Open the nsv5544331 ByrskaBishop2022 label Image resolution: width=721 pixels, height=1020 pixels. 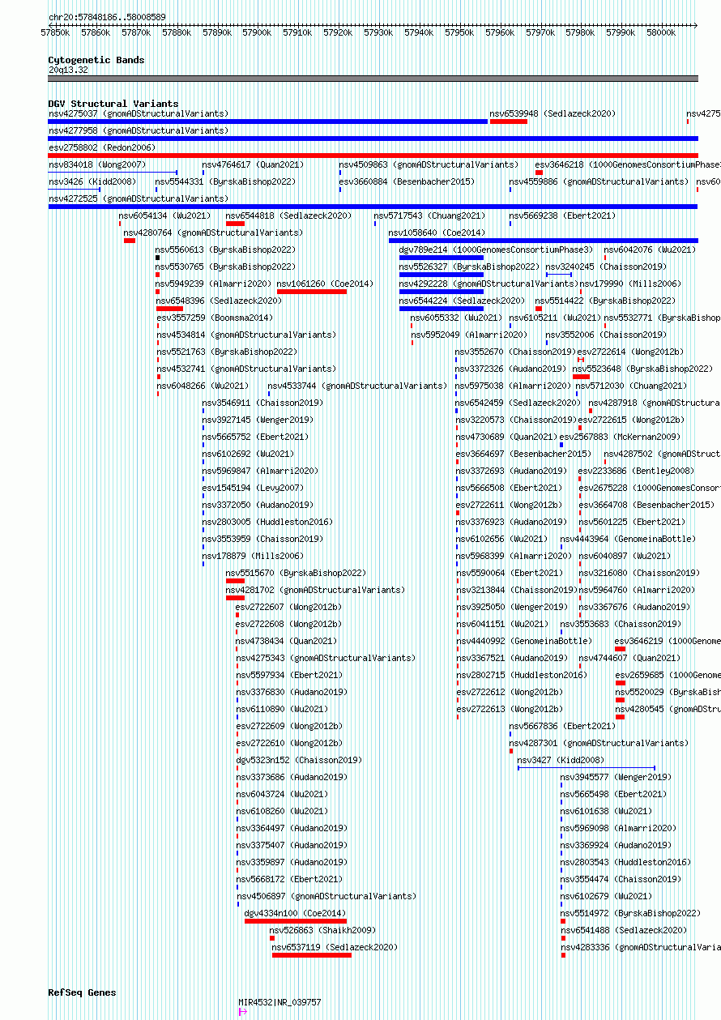click(225, 181)
